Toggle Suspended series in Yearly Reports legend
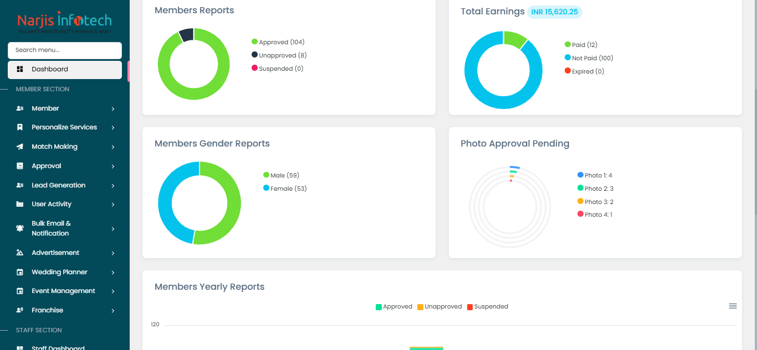 coord(488,306)
